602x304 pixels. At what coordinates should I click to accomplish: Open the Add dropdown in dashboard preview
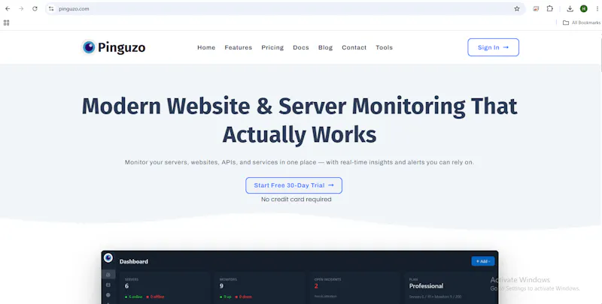[483, 261]
